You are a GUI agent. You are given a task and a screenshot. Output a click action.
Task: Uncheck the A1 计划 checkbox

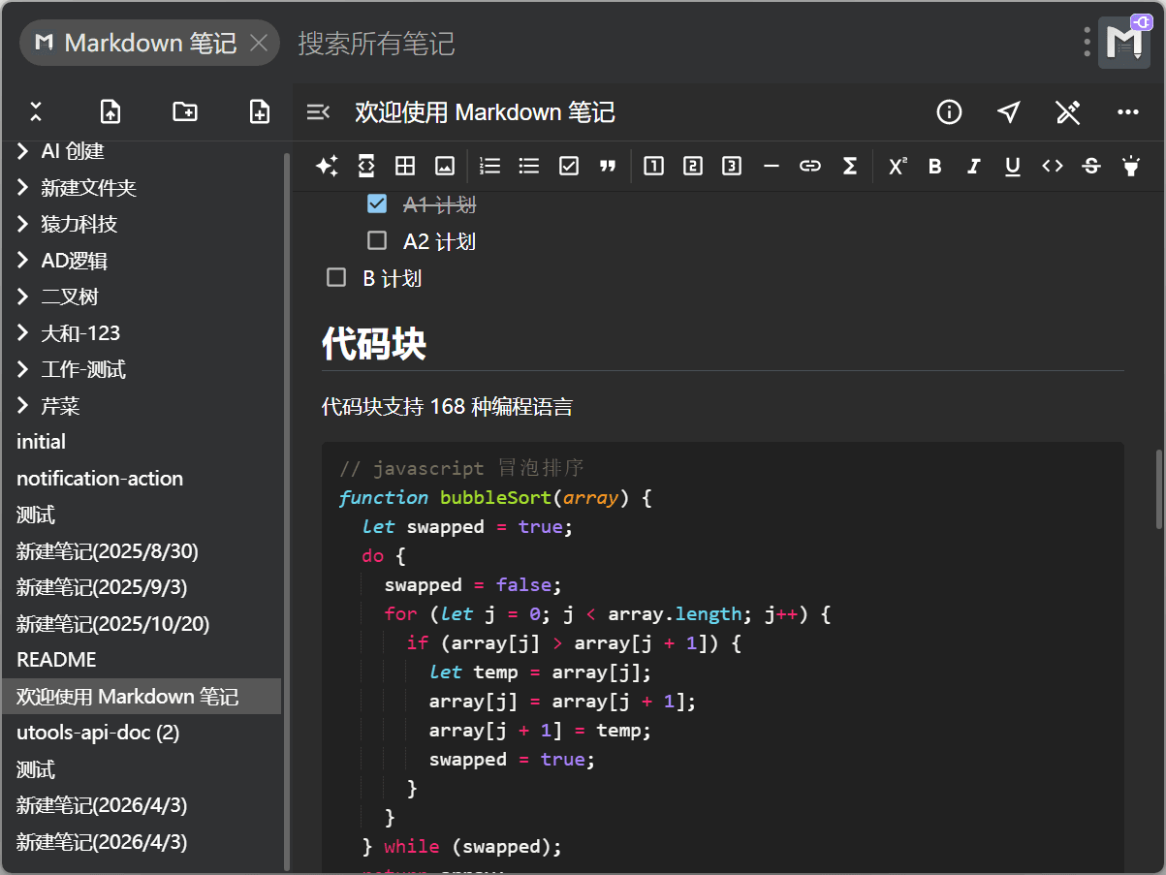click(x=377, y=204)
